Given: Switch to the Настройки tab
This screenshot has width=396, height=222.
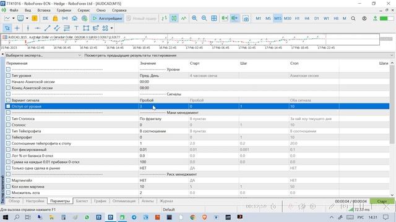Looking at the screenshot, I should pos(35,201).
